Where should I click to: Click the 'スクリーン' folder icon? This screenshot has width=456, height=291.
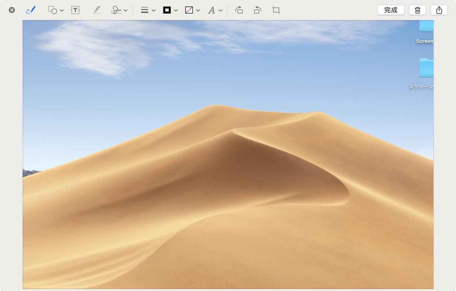click(426, 68)
